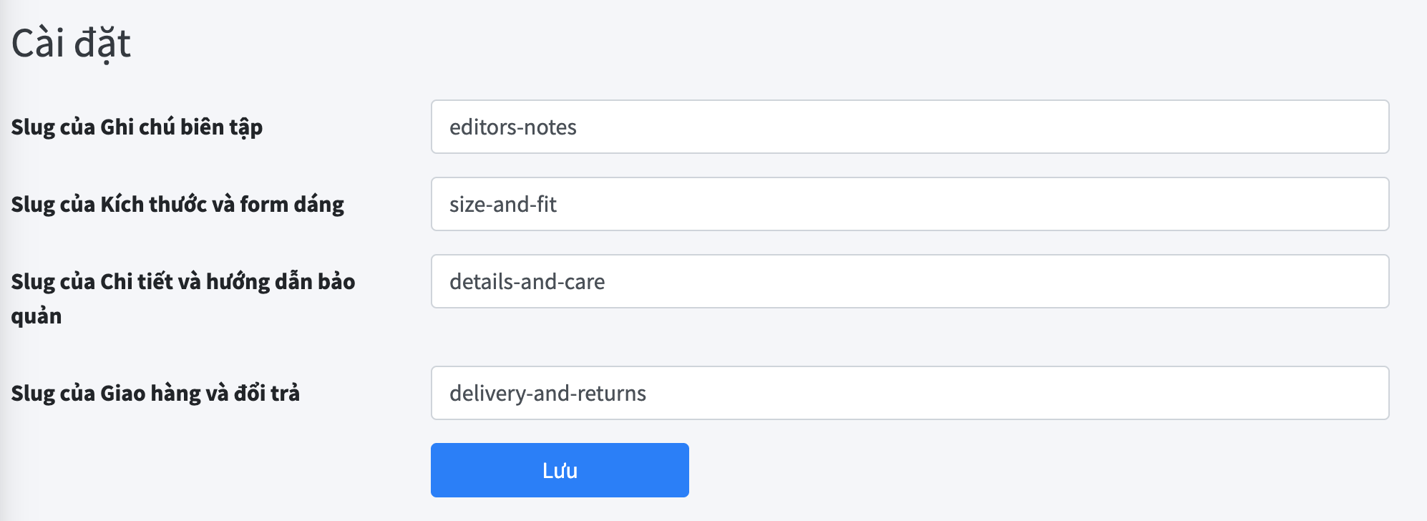1427x521 pixels.
Task: Focus the editors-notes slug input field
Action: [909, 127]
